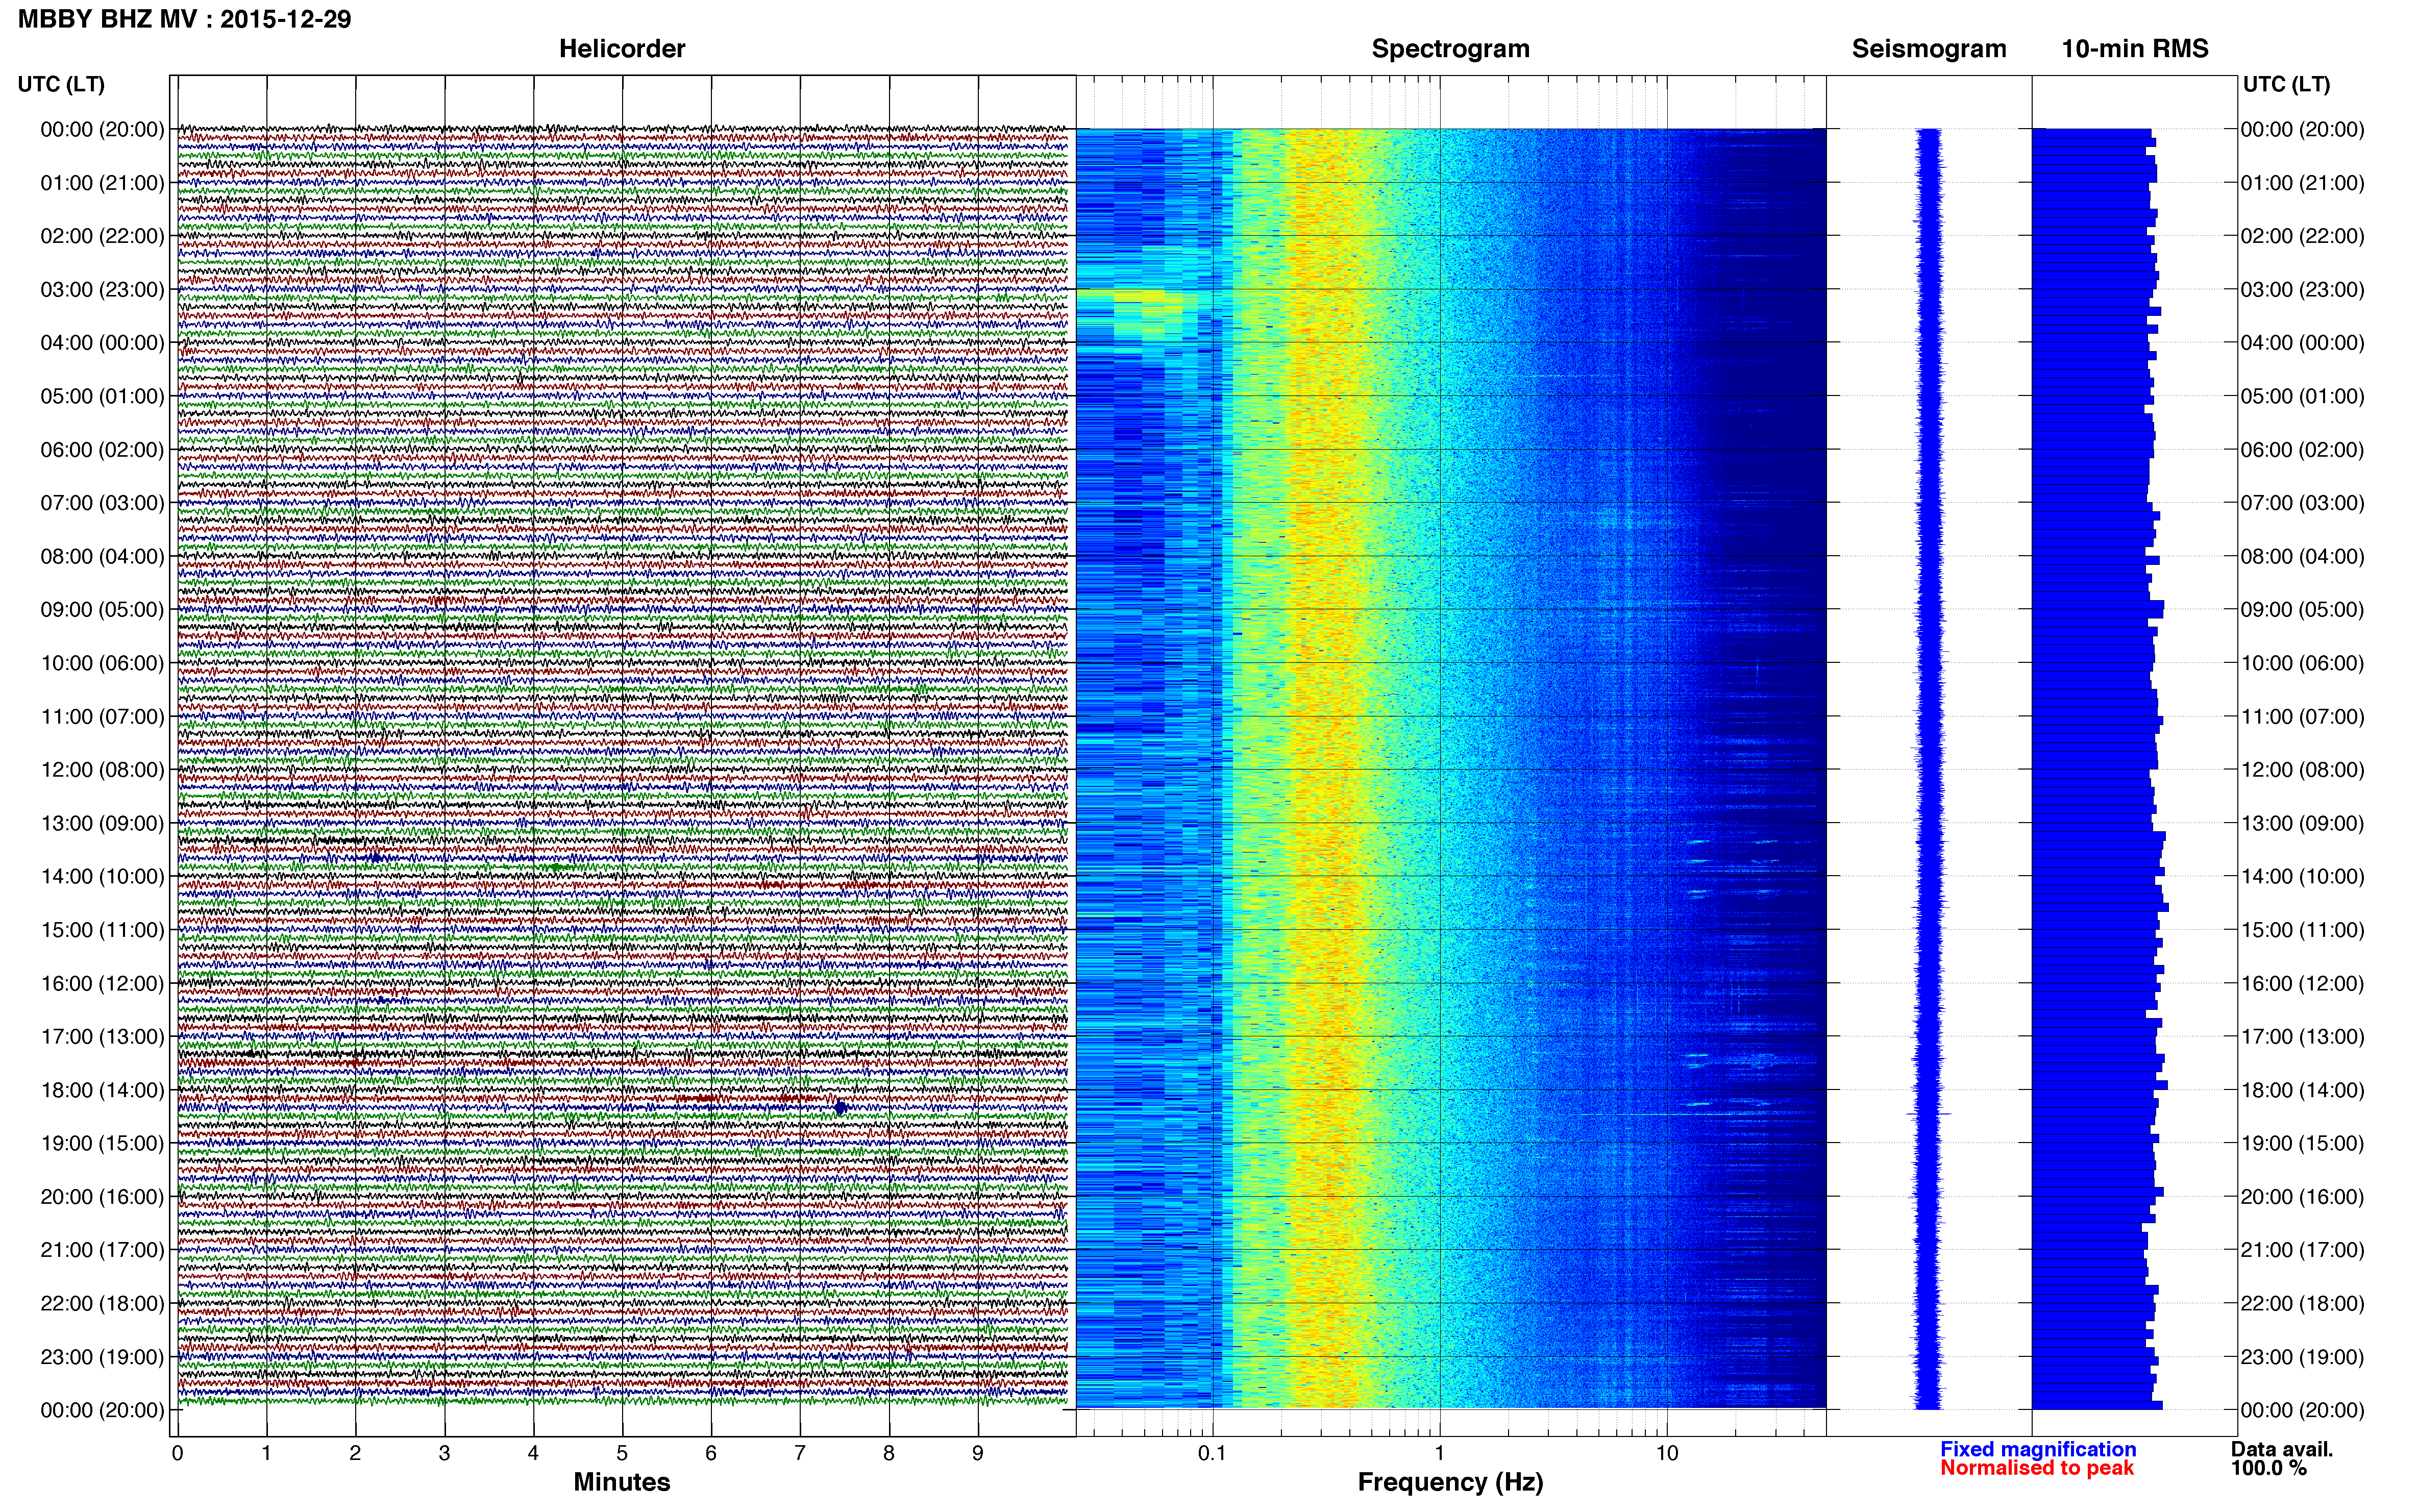This screenshot has height=1512, width=2419.
Task: Select the 17:00 (13:00) label on right axis
Action: (2302, 1037)
